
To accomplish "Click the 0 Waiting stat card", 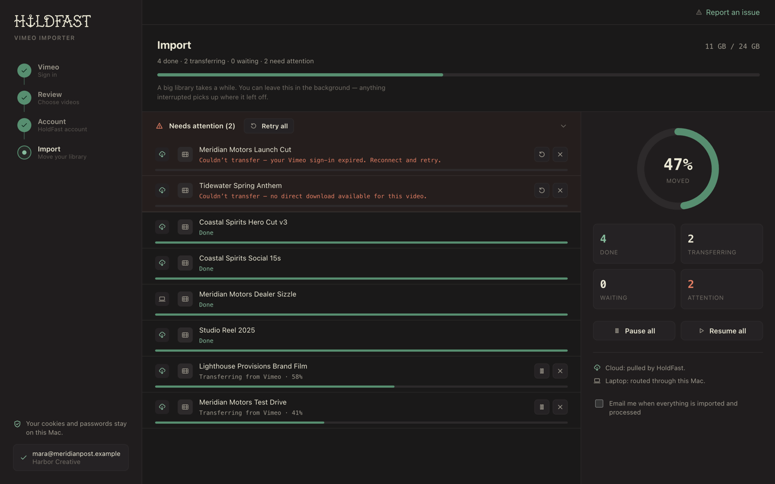I will coord(634,289).
